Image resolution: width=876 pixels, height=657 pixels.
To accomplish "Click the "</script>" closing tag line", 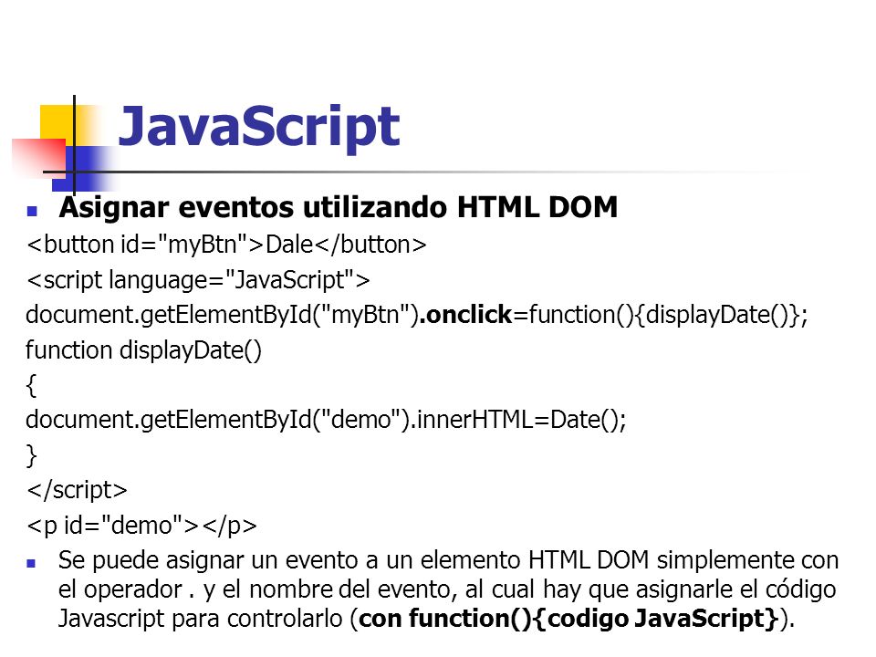I will tap(77, 490).
